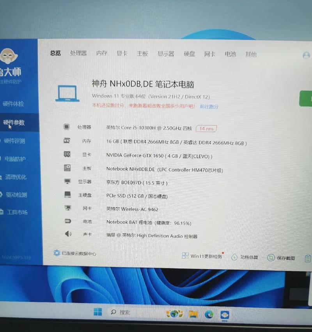The width and height of the screenshot is (312, 332).
Task: Click the 前往跑分 link
Action: pyautogui.click(x=209, y=107)
